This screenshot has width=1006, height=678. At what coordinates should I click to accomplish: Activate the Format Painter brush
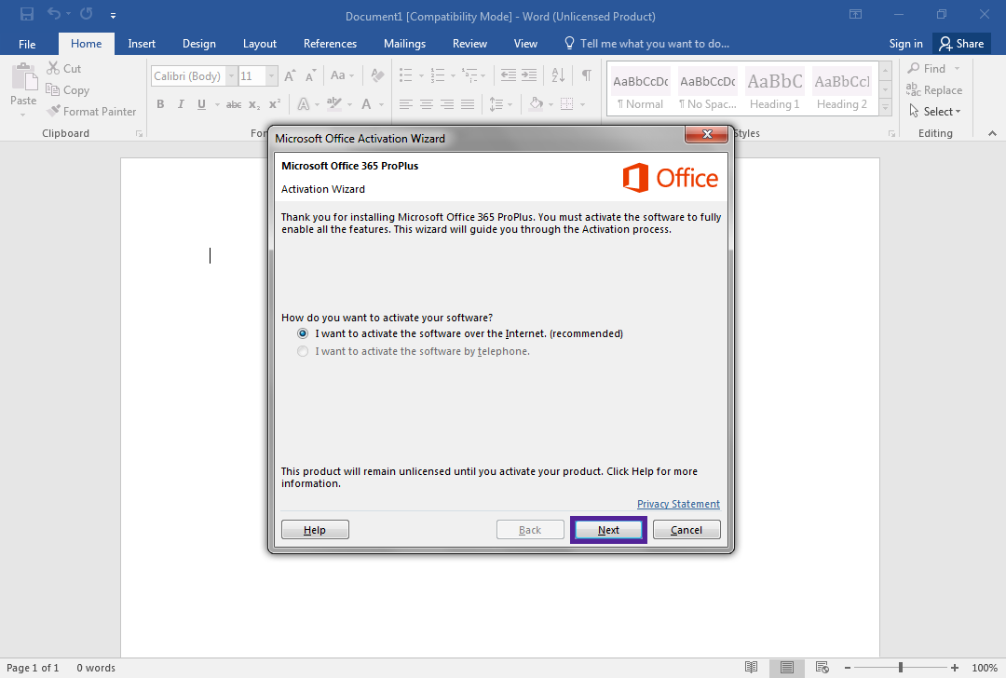pos(54,111)
